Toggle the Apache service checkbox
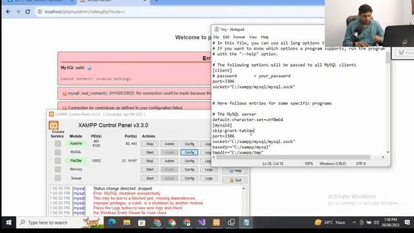 click(x=58, y=144)
